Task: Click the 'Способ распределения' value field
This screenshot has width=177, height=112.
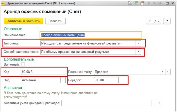Action: point(88,52)
